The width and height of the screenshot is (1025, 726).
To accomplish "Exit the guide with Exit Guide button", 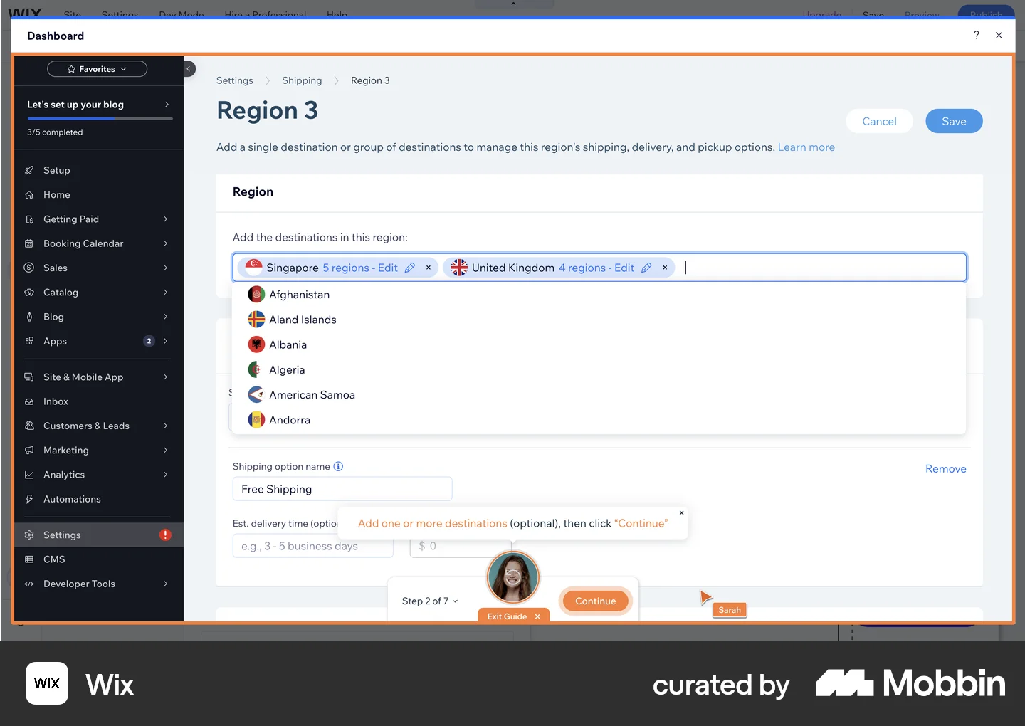I will pyautogui.click(x=513, y=616).
